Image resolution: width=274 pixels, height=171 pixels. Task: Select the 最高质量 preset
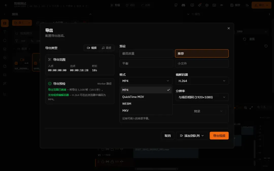(146, 54)
